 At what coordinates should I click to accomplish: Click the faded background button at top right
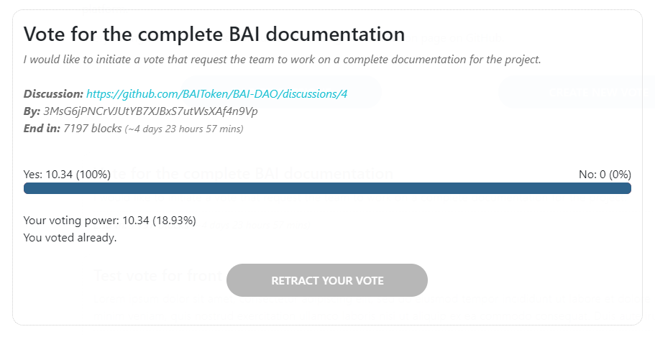(575, 92)
